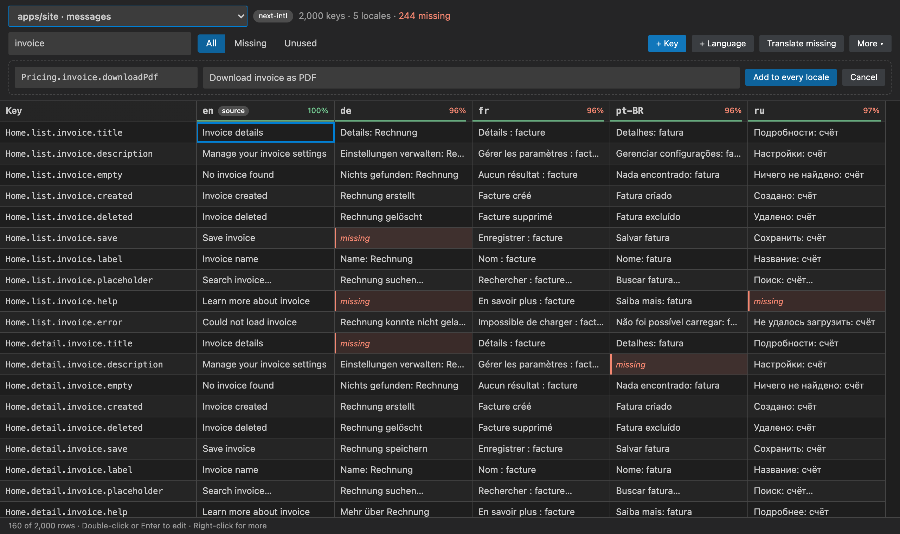Select 'Rechnung erstellt' in Home.detail.invoice.created row
This screenshot has height=534, width=900.
coord(403,406)
